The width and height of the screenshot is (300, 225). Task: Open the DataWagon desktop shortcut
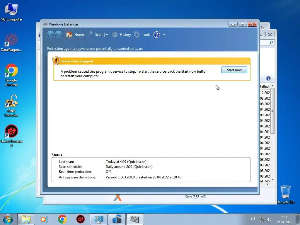point(11,42)
